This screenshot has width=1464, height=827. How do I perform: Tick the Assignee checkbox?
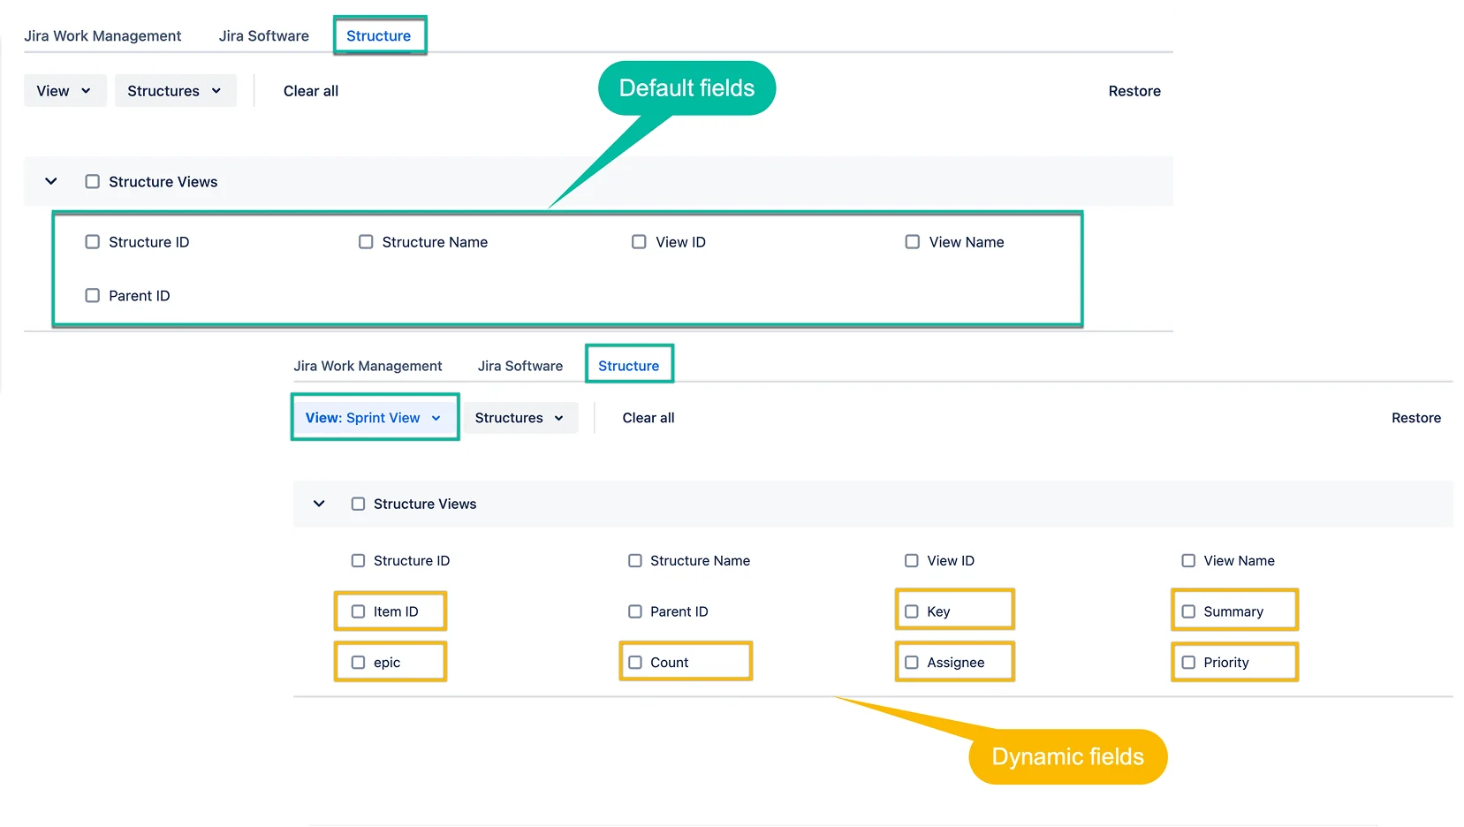pos(912,663)
